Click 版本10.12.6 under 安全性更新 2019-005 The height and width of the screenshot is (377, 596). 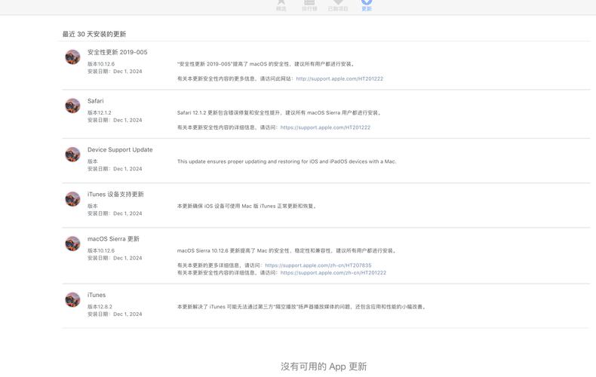click(x=101, y=64)
